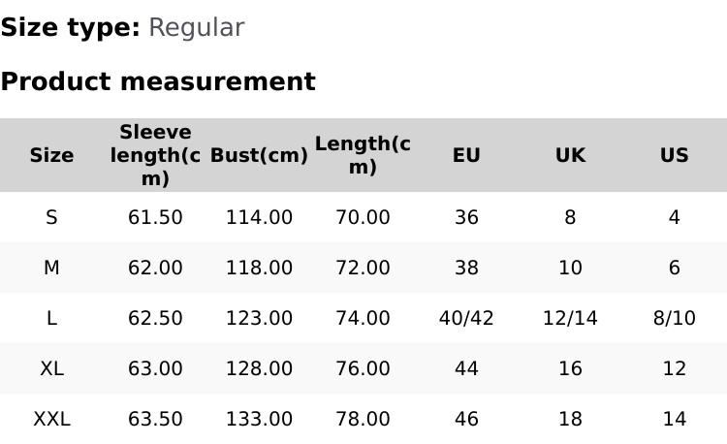
Task: Click the Size column header
Action: click(x=51, y=155)
